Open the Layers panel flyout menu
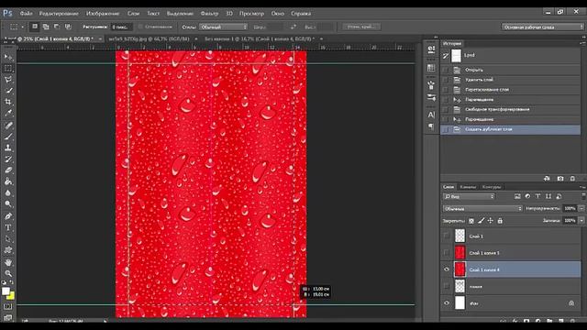This screenshot has width=587, height=330. click(583, 187)
